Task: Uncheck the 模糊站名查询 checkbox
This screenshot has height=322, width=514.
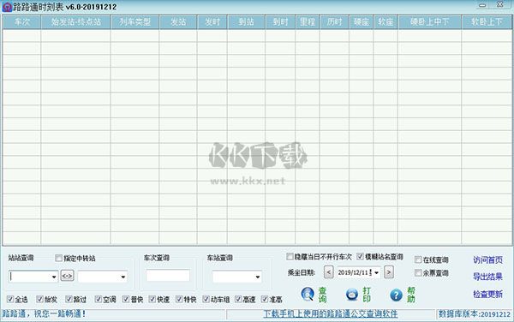Action: coord(361,256)
